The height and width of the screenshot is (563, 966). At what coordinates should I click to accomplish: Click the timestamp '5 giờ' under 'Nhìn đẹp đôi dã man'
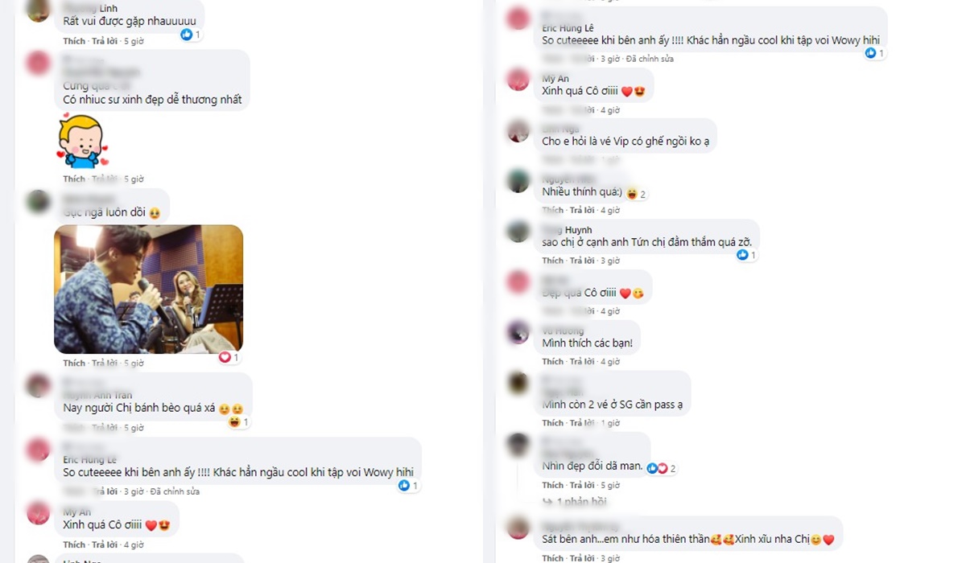pos(610,485)
